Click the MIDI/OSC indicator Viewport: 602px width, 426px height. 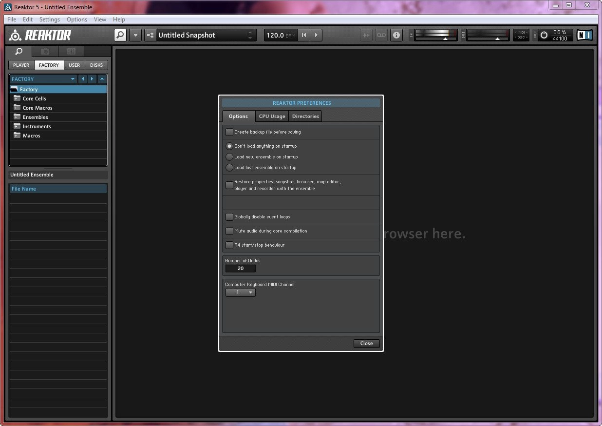point(521,35)
